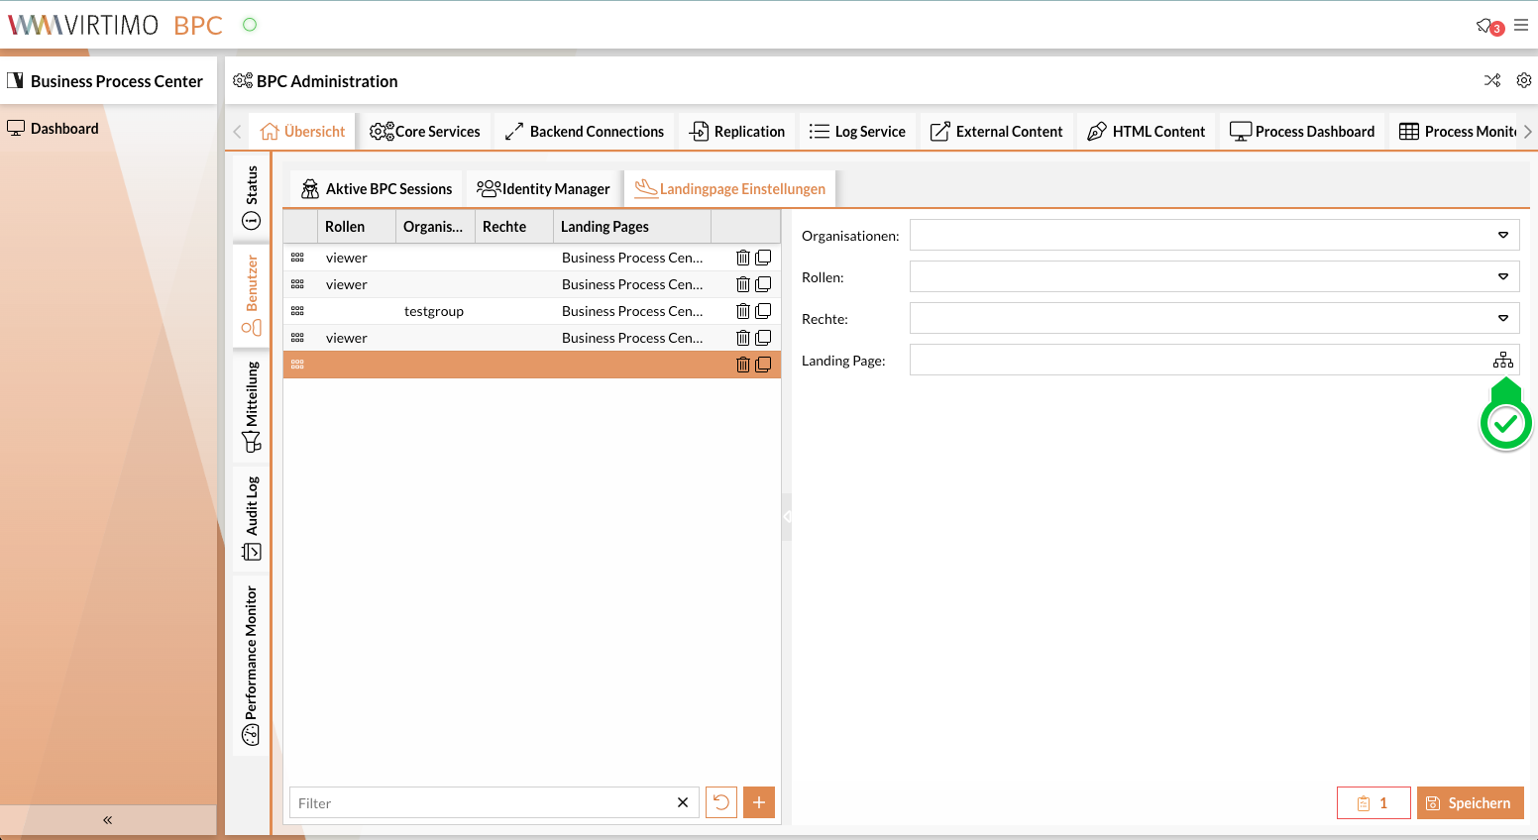
Task: Open the Backend Connections tab
Action: pyautogui.click(x=585, y=132)
